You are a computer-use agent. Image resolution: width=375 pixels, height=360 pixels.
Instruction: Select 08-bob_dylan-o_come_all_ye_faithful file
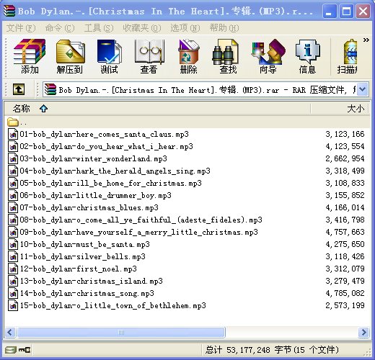[x=141, y=220]
